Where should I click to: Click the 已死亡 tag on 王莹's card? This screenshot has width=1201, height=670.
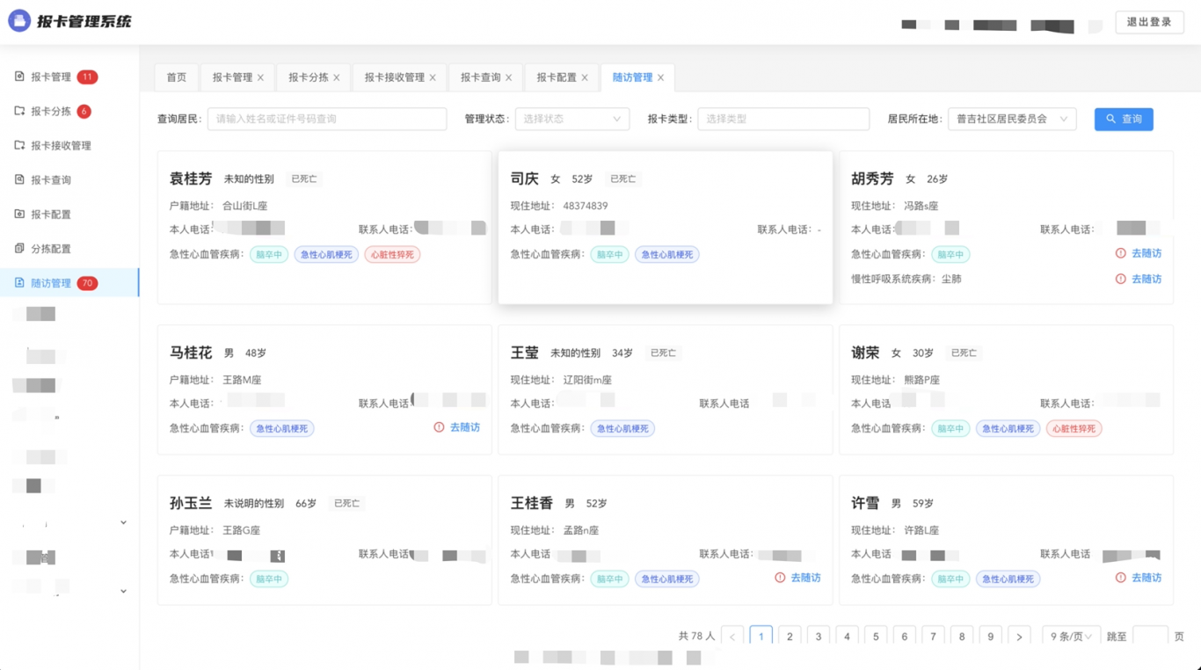click(663, 353)
